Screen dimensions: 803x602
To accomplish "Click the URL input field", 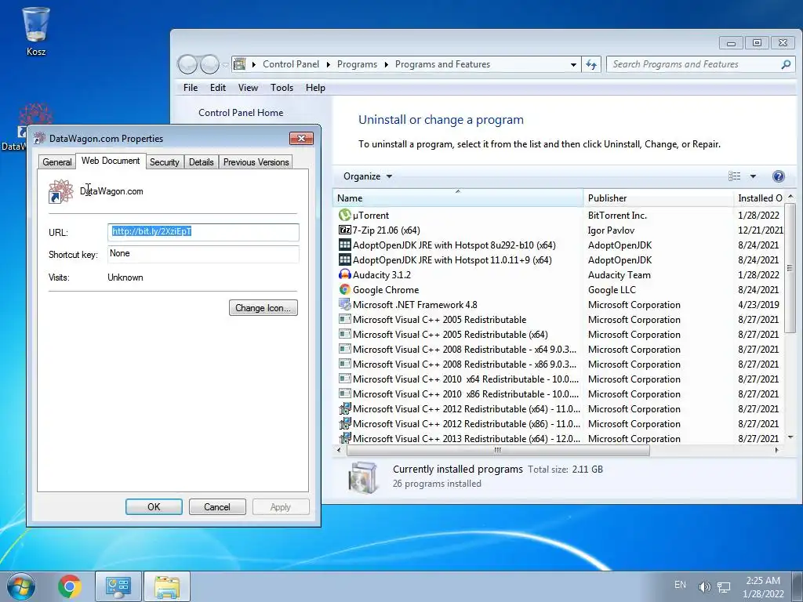I will pos(203,232).
